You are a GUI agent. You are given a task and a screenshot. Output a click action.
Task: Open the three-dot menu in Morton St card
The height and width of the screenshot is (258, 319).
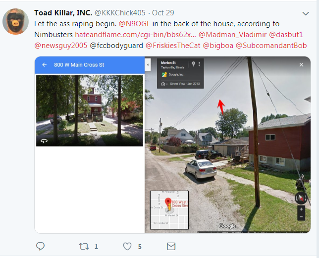(199, 64)
